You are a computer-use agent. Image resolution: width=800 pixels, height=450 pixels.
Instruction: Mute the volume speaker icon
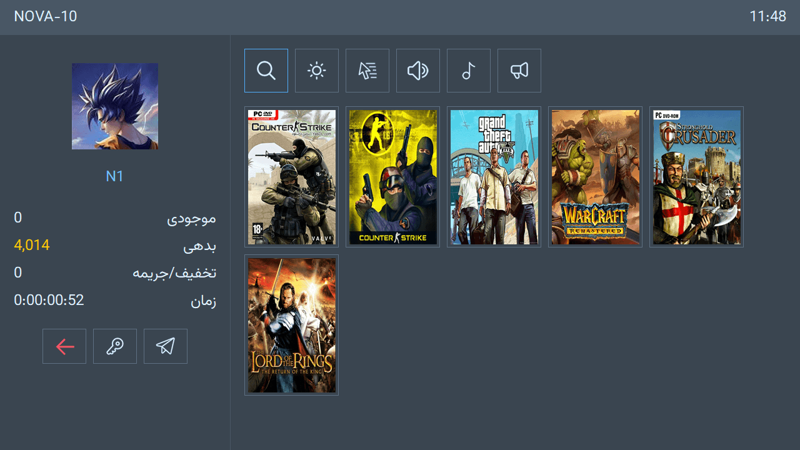pyautogui.click(x=417, y=70)
